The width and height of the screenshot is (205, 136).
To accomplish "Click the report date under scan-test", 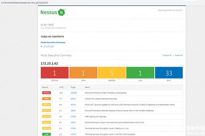I will tap(53, 28).
